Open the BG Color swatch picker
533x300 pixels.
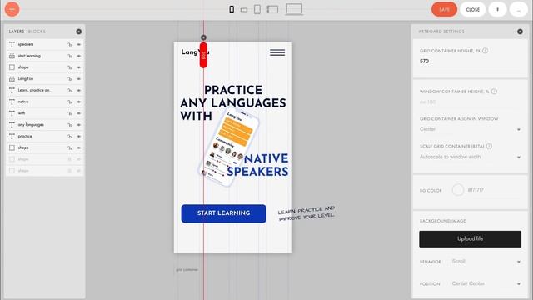457,190
